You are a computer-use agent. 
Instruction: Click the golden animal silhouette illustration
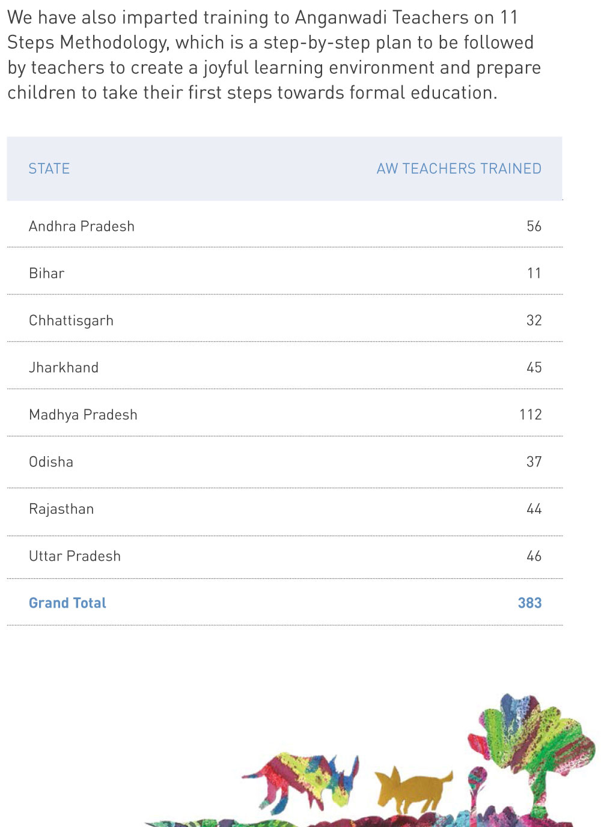[413, 789]
